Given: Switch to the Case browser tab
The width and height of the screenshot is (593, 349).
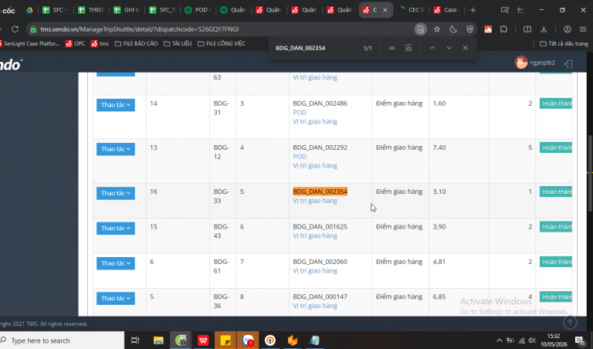Looking at the screenshot, I should click(x=446, y=10).
